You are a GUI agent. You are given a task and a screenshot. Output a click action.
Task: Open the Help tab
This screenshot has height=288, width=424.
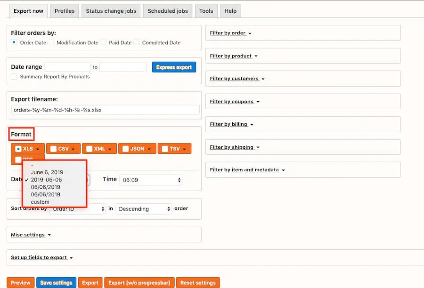tap(230, 11)
